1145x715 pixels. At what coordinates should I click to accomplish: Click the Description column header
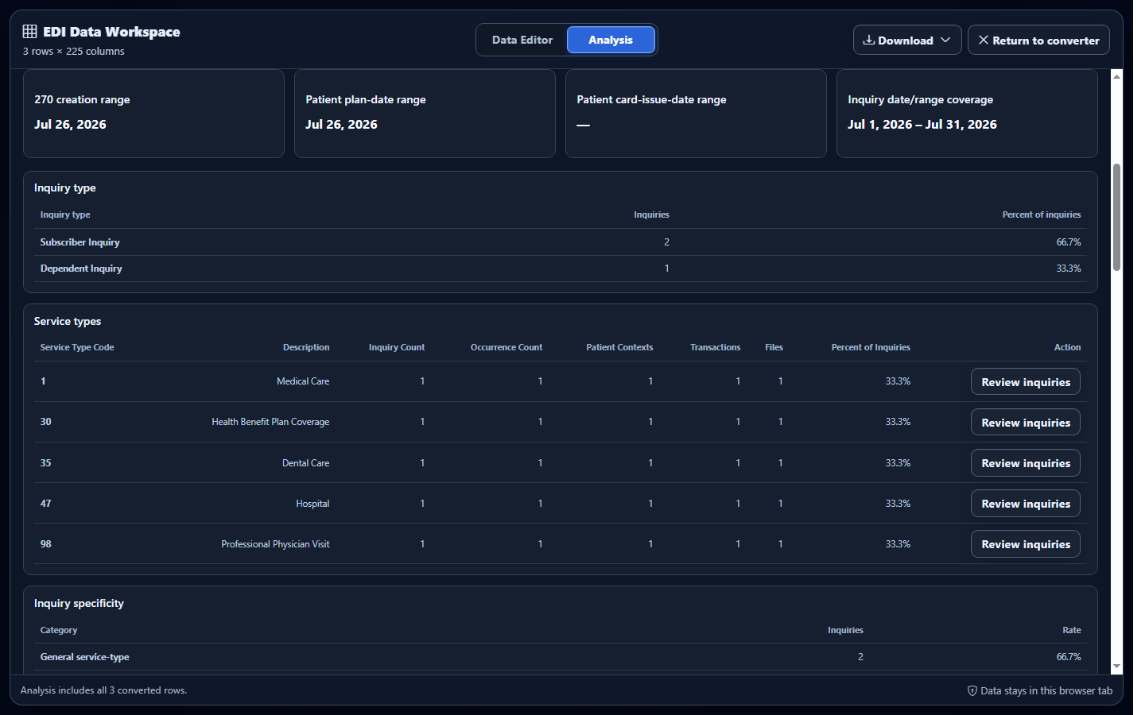306,347
